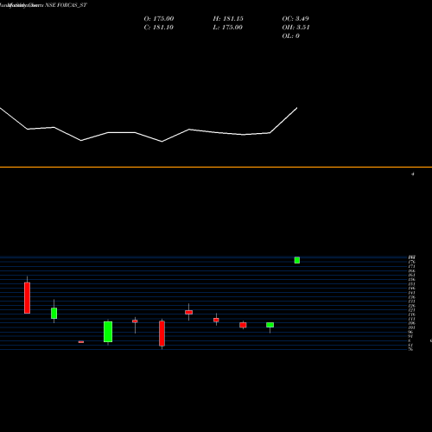The image size is (432, 432).
Task: Click the 'OH: 3.51' reading
Action: pyautogui.click(x=295, y=27)
